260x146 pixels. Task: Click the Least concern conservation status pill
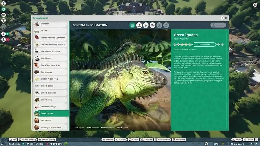pos(204,44)
